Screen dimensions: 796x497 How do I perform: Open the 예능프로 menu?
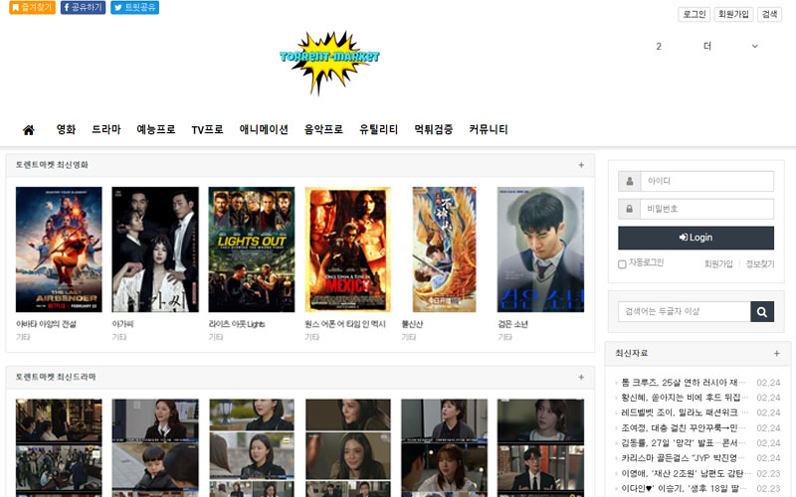coord(156,129)
